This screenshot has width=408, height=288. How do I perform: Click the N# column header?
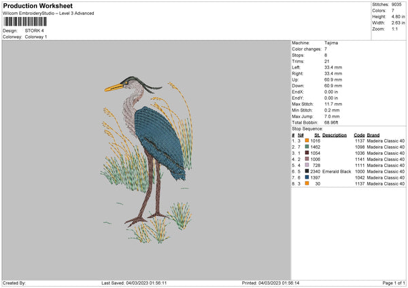tap(300, 134)
